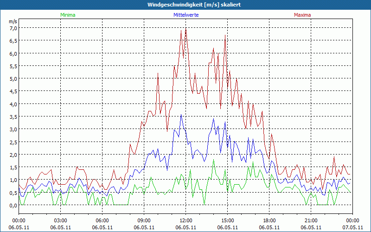The width and height of the screenshot is (371, 232).
Task: Select the 2,0 y-axis tick label
Action: (x=13, y=155)
